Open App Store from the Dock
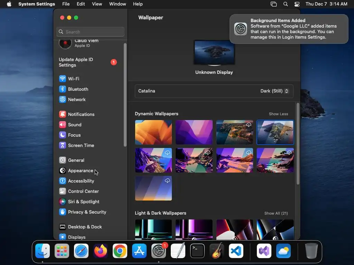This screenshot has height=265, width=354. (139, 251)
